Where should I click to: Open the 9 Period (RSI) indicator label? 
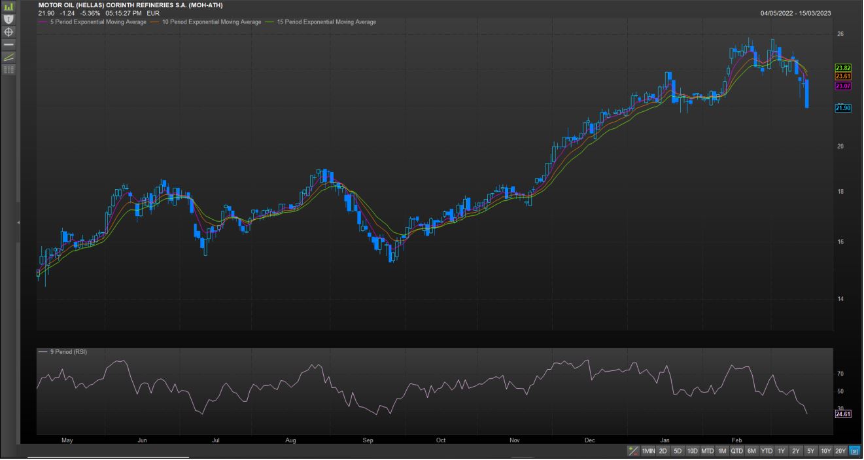pos(66,352)
